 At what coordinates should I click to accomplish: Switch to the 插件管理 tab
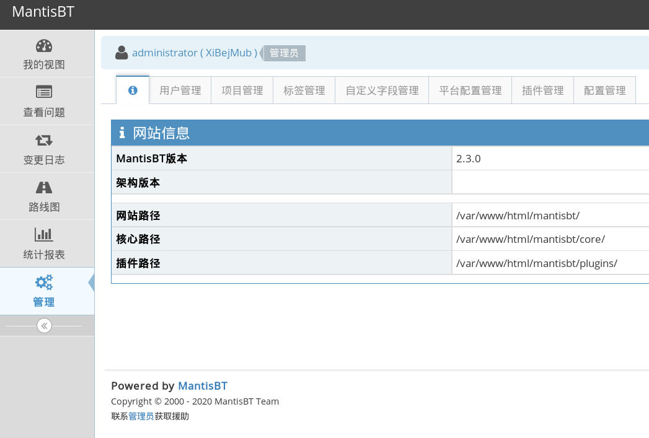pos(543,90)
